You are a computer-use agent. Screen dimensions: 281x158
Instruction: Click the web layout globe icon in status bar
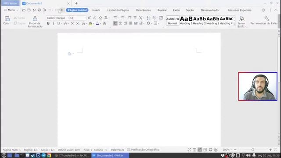[210, 150]
